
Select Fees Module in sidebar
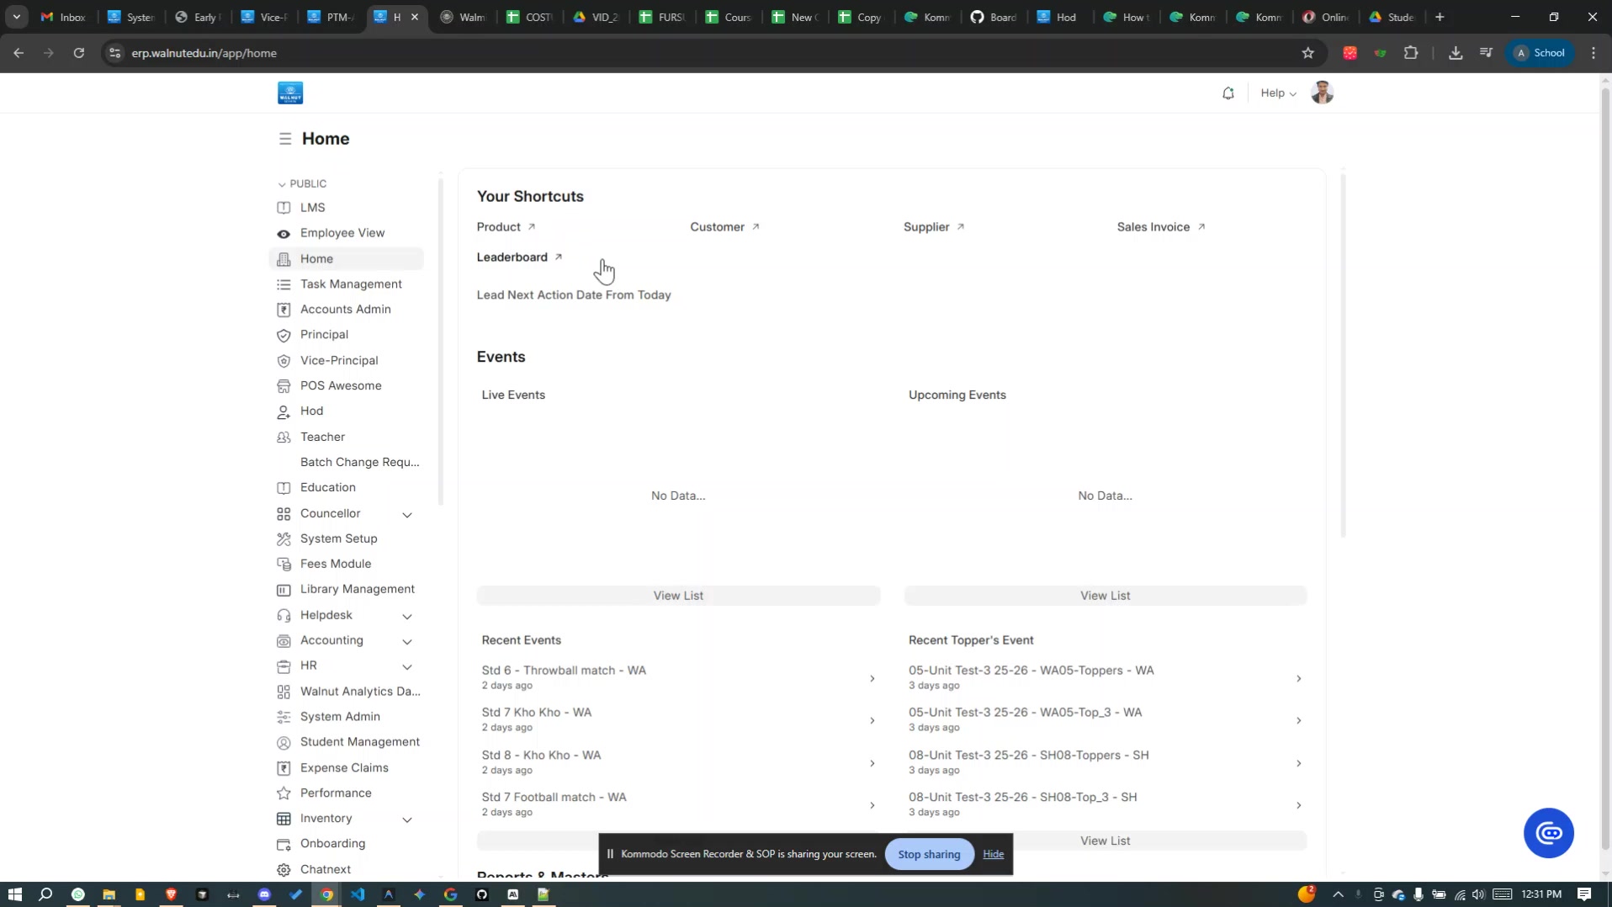point(335,564)
